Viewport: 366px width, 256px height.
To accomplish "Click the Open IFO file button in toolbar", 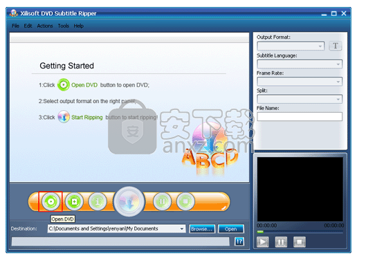I will pos(74,201).
